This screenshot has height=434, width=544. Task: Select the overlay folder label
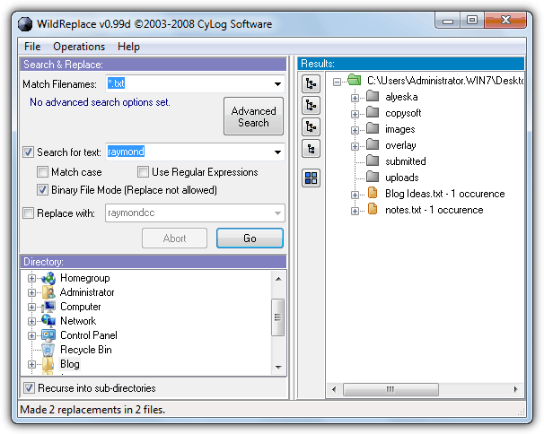tap(400, 145)
